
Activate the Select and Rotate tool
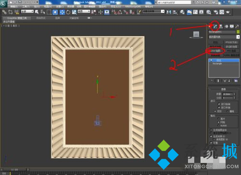(x=68, y=12)
